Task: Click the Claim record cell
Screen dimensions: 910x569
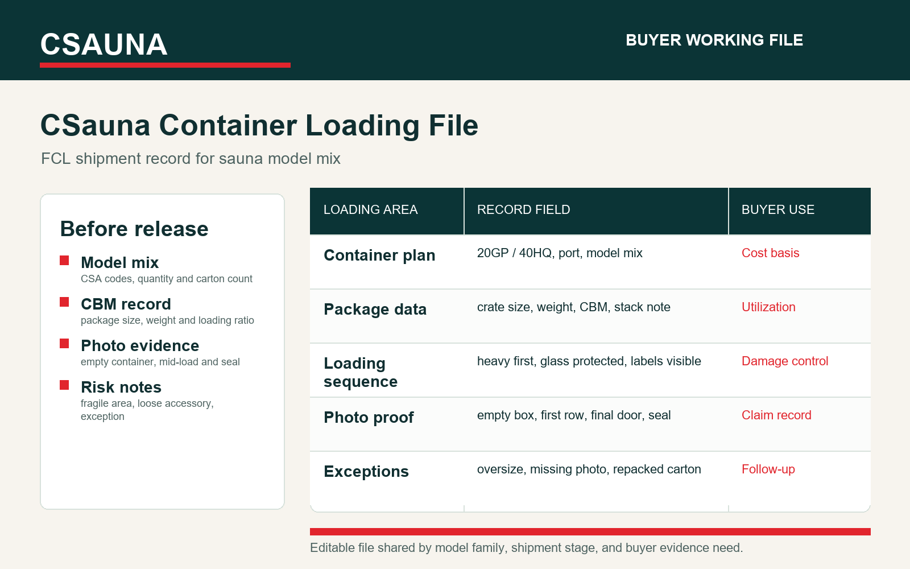Action: (x=776, y=415)
